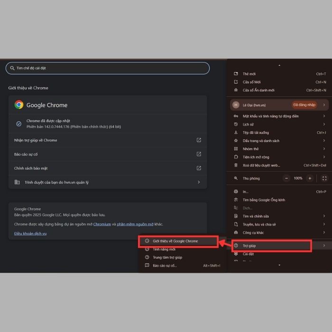
Task: Expand 'Trình duyệt của bạn do hvn.vn quản lý' chevron
Action: pos(199,182)
